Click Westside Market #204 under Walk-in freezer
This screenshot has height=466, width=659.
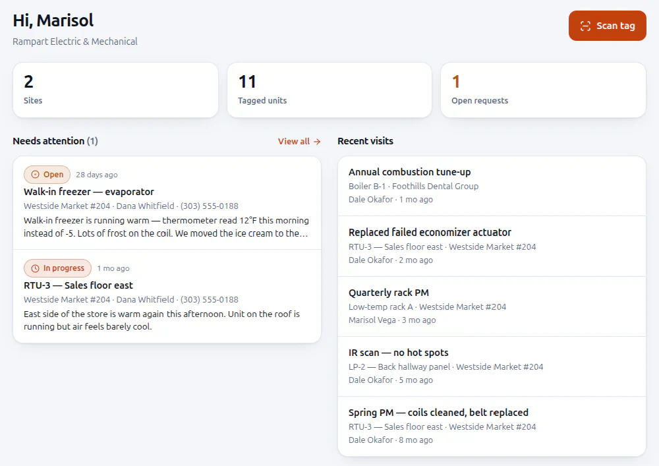(67, 206)
